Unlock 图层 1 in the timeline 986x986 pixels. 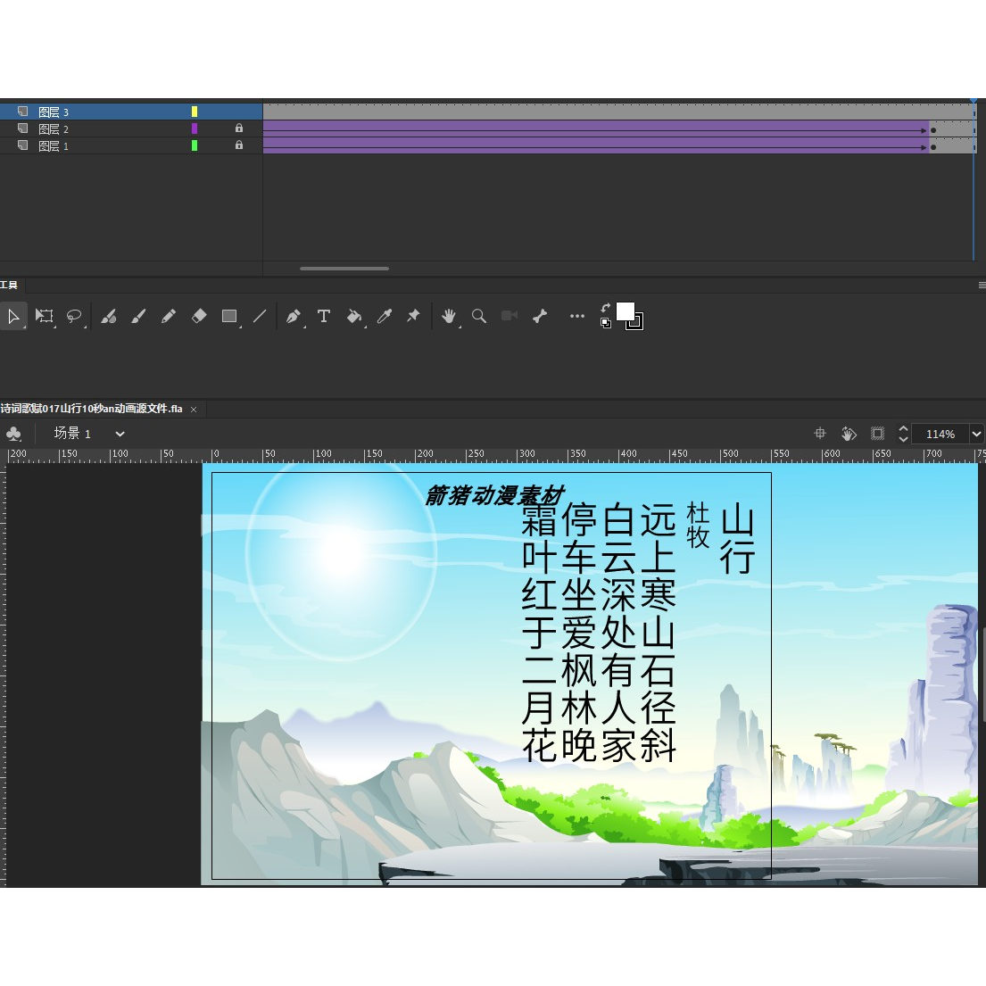pos(239,145)
